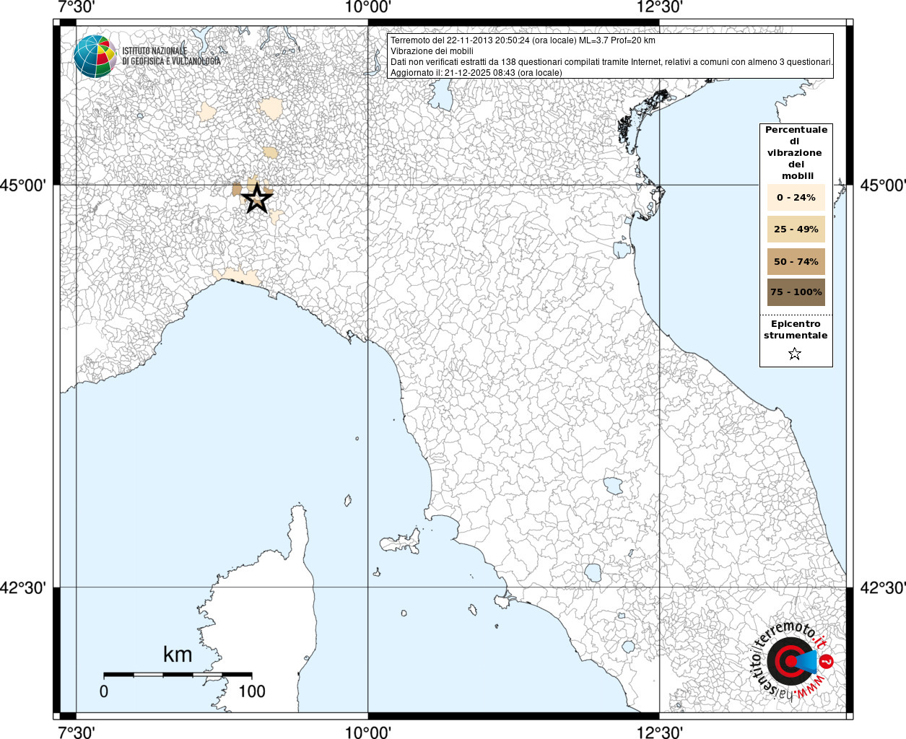Click 'ISTITUTO NAZIONALE DI GEOFISICA E VULCANOLOGIA' text
906x739 pixels.
171,56
